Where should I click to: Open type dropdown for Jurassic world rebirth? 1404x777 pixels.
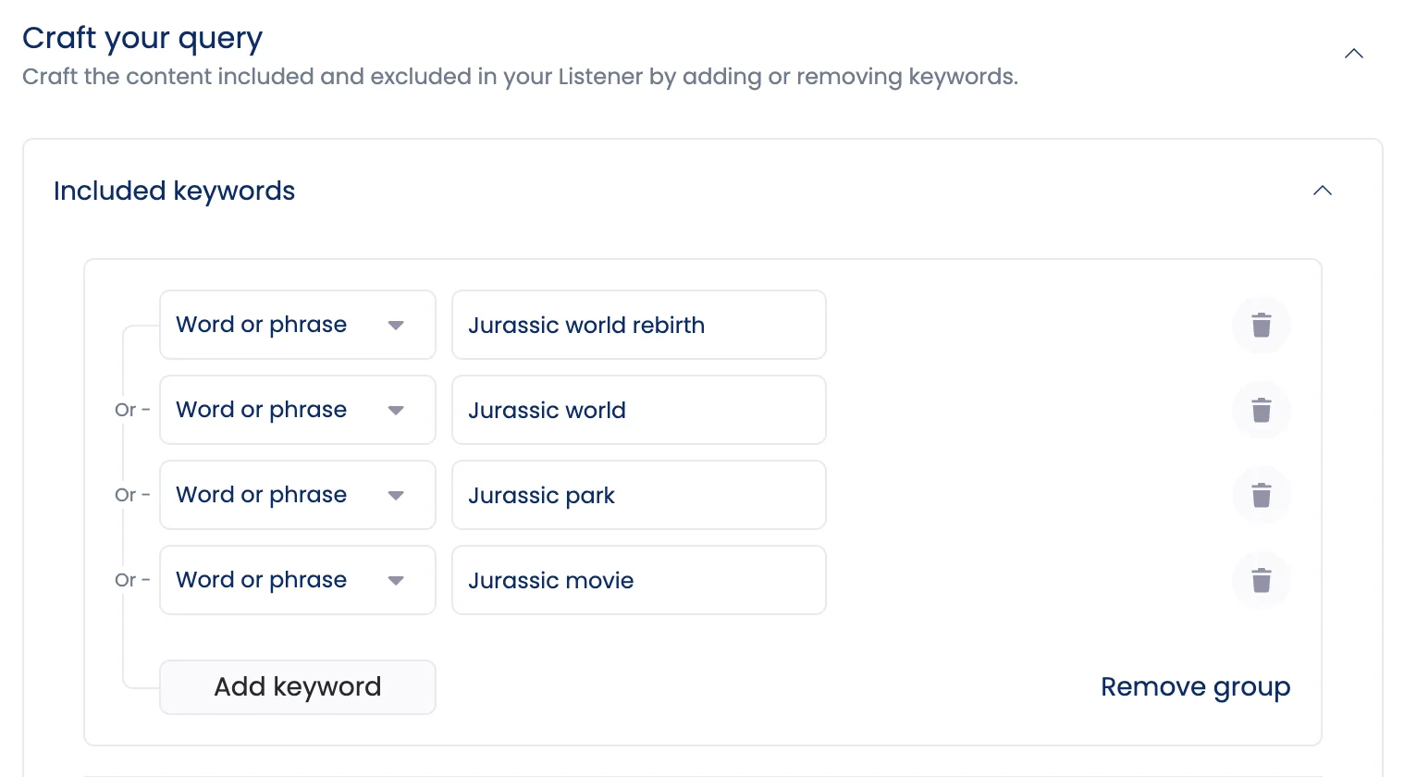(x=298, y=325)
